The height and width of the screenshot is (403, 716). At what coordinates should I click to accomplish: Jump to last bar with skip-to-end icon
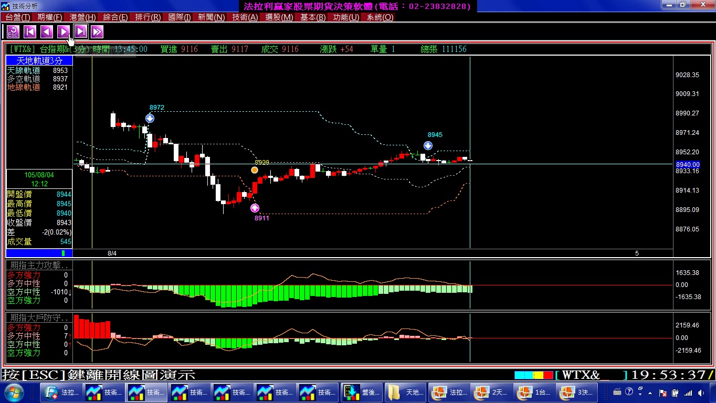(x=80, y=32)
